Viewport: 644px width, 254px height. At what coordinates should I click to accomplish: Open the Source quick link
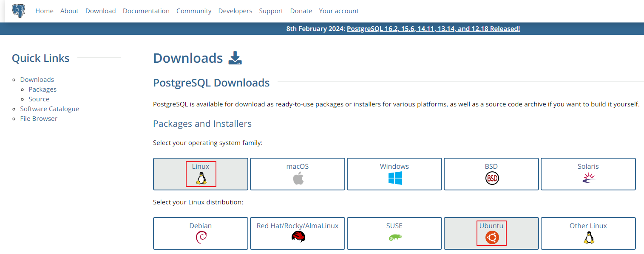coord(39,99)
